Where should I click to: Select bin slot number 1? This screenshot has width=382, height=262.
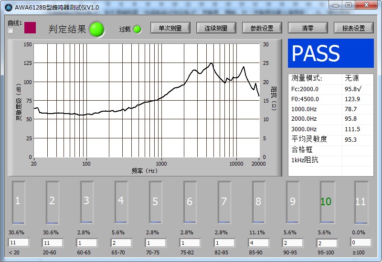[18, 201]
